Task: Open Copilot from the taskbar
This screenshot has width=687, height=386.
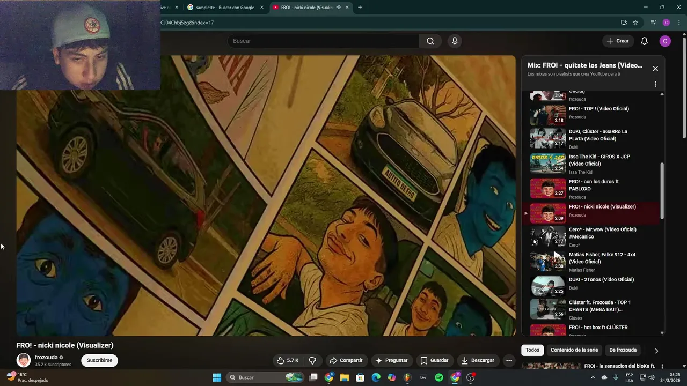Action: point(392,377)
